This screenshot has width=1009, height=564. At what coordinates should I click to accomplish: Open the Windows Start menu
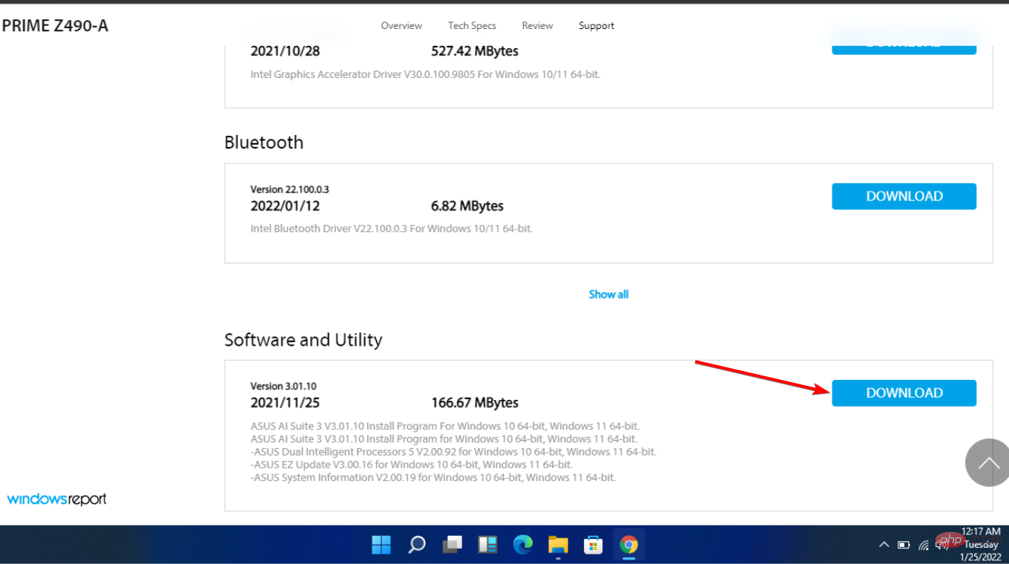coord(381,545)
